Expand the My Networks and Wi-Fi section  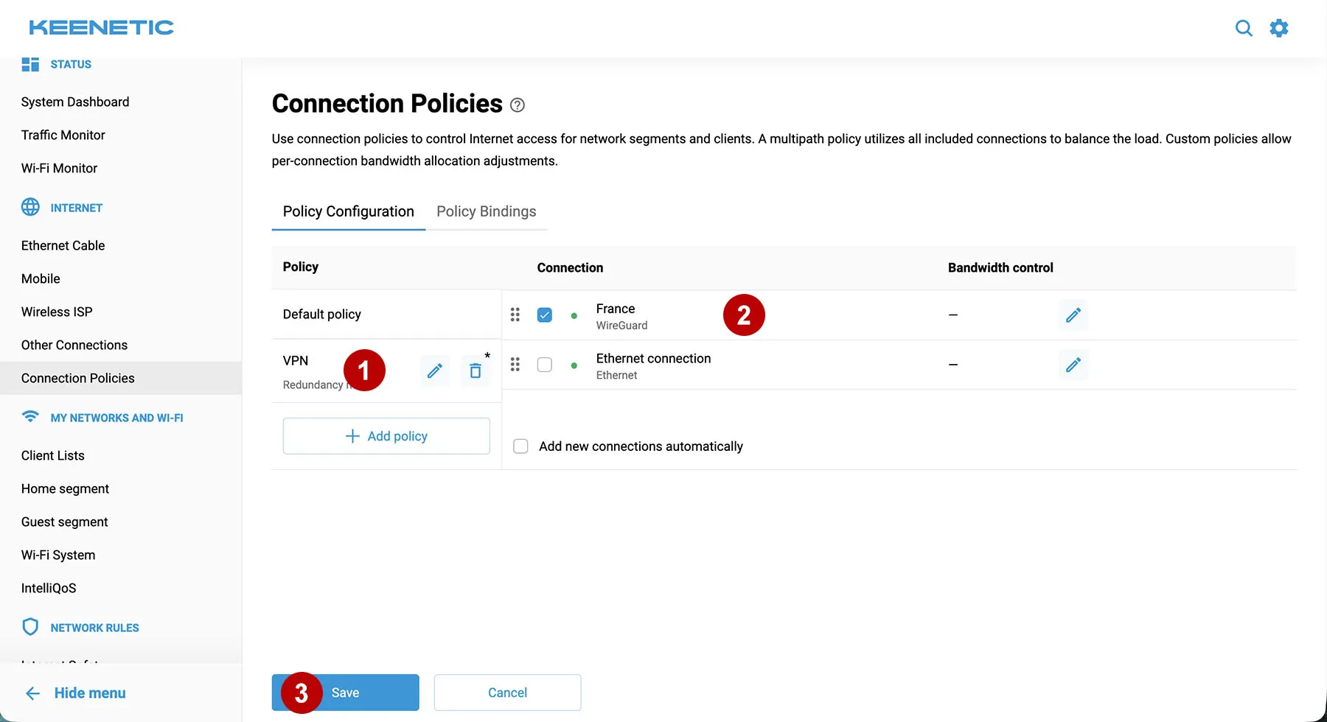[x=116, y=418]
